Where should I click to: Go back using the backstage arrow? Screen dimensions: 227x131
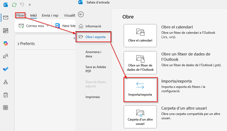(80, 14)
